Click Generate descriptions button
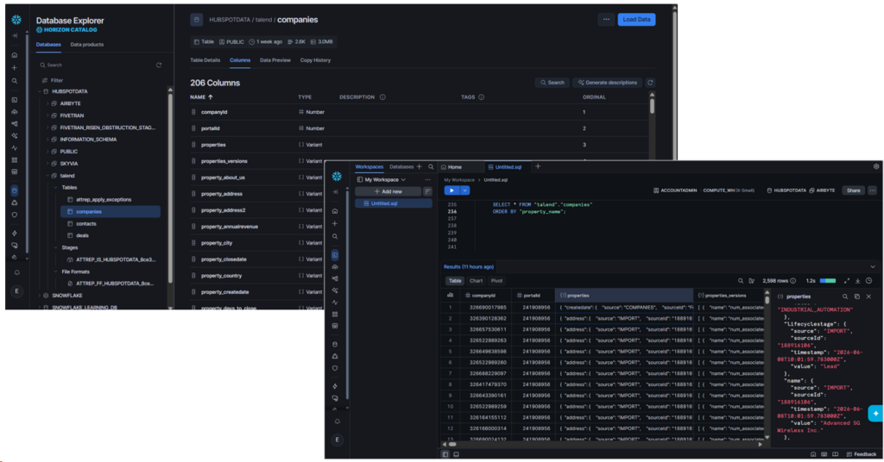This screenshot has height=462, width=884. pyautogui.click(x=607, y=83)
